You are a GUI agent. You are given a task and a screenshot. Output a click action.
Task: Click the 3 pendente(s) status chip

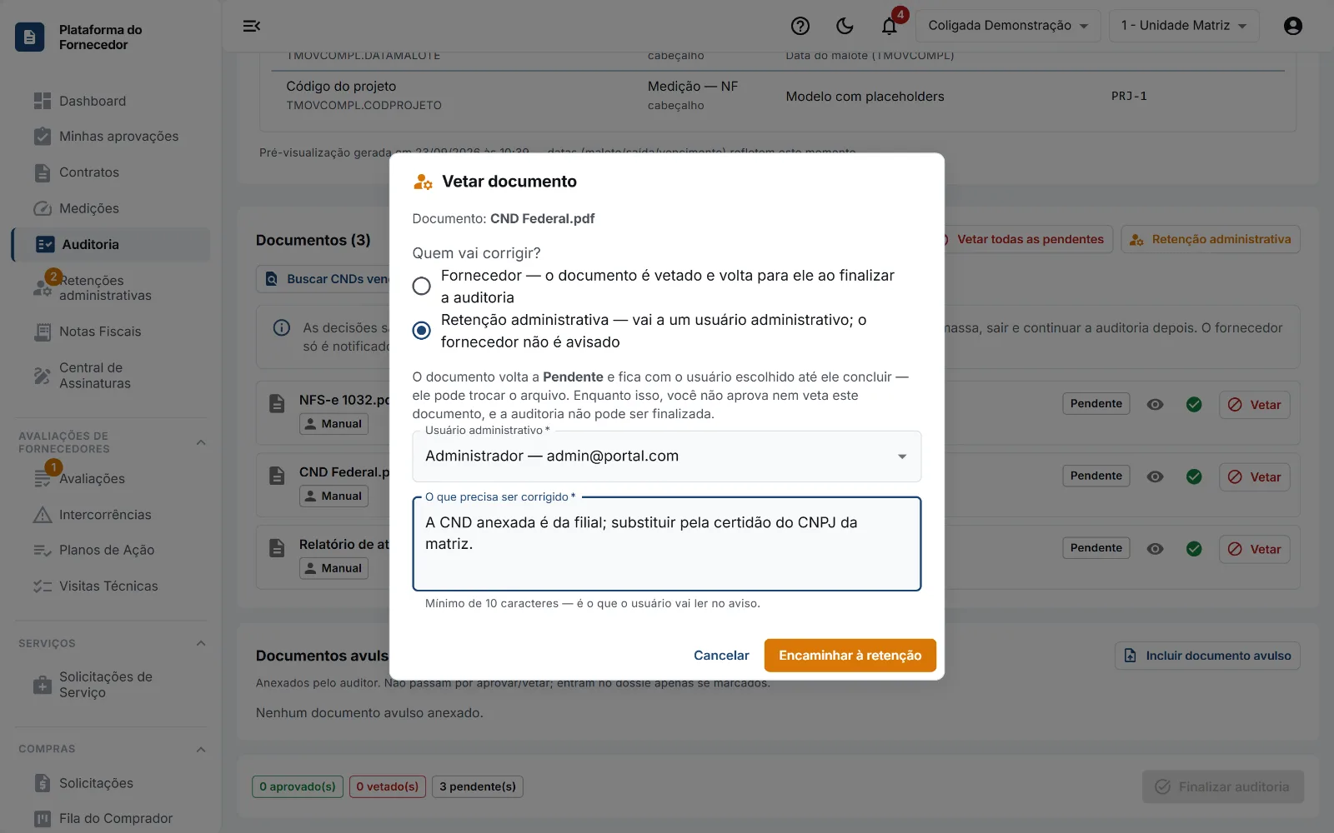pyautogui.click(x=478, y=786)
